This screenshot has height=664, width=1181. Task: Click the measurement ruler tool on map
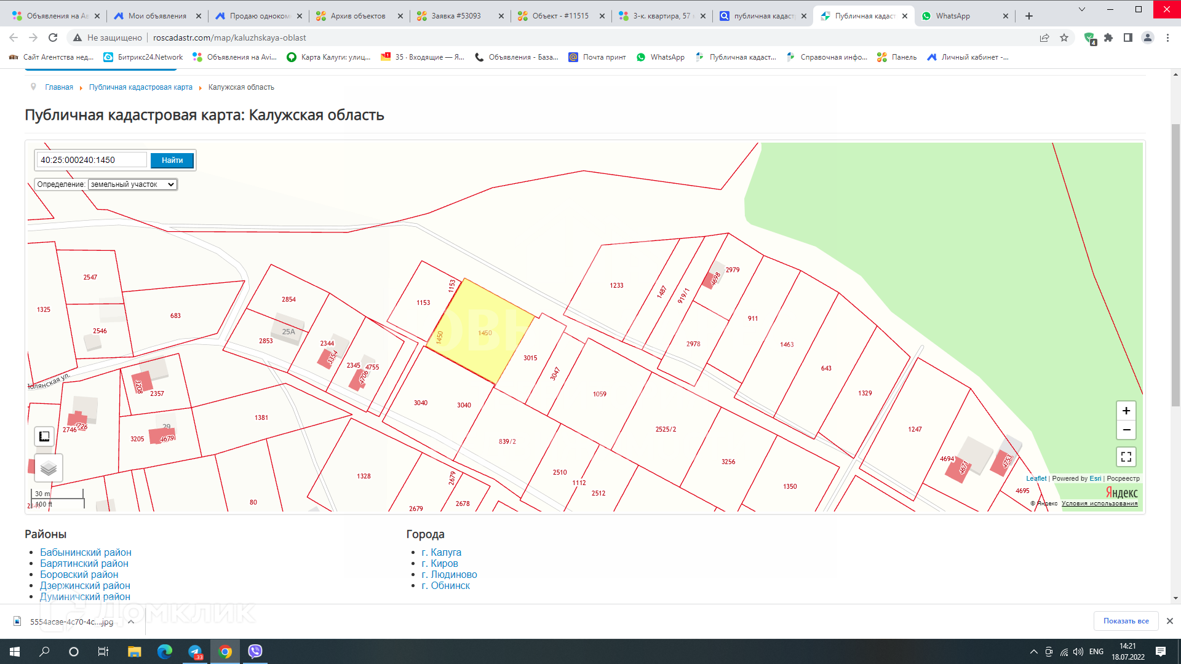point(44,437)
